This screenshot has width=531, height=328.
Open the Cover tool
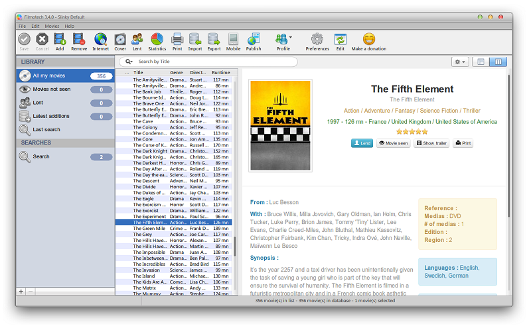point(120,42)
